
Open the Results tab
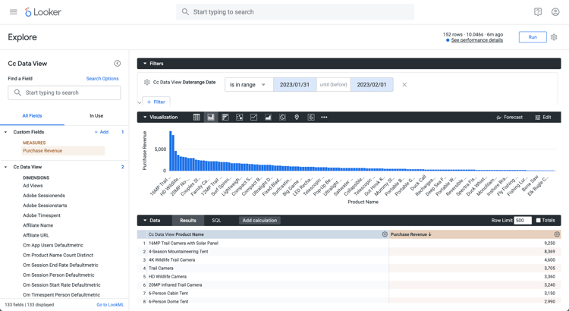[188, 220]
